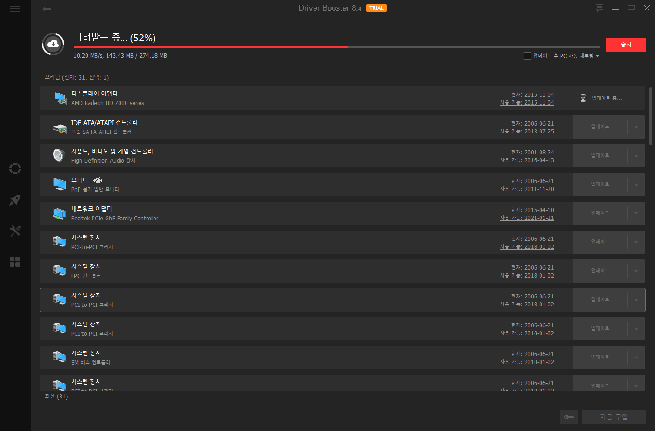Open available version link 2011-11-20
655x431 pixels.
point(527,189)
